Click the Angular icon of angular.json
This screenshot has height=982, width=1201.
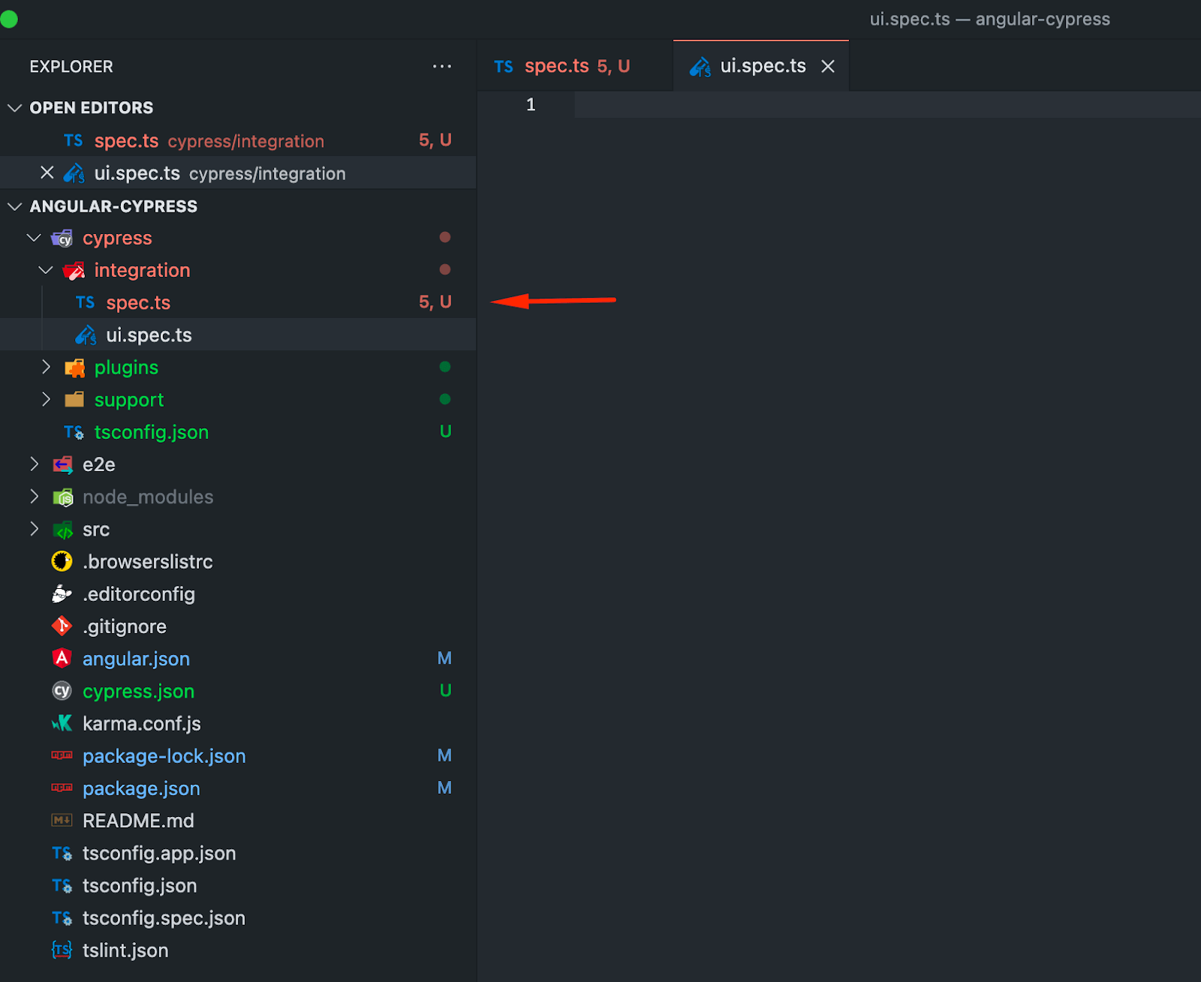(62, 658)
